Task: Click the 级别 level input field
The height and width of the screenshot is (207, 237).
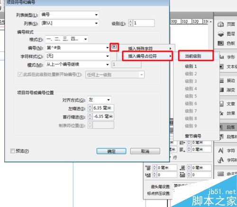Action: [x=144, y=23]
